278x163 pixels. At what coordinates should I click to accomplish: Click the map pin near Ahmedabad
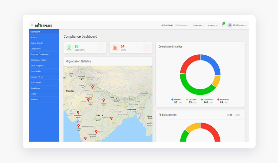click(78, 113)
